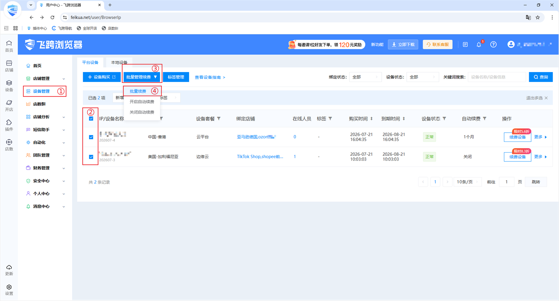This screenshot has width=559, height=301.
Task: Click the 查询 search button
Action: pos(541,77)
